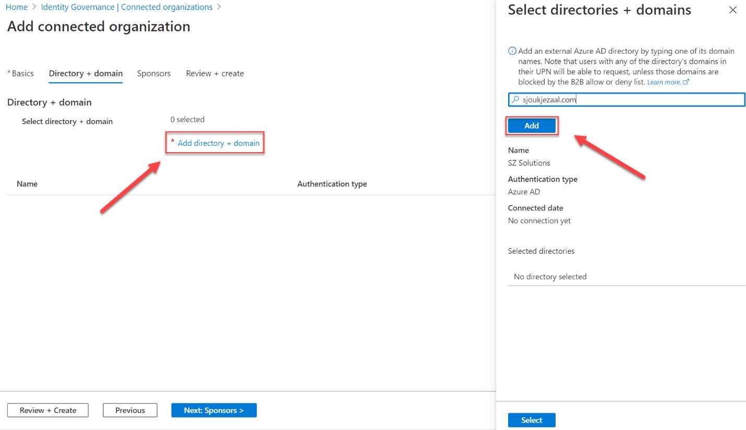The image size is (746, 430).
Task: Click the No directory selected row
Action: 627,277
